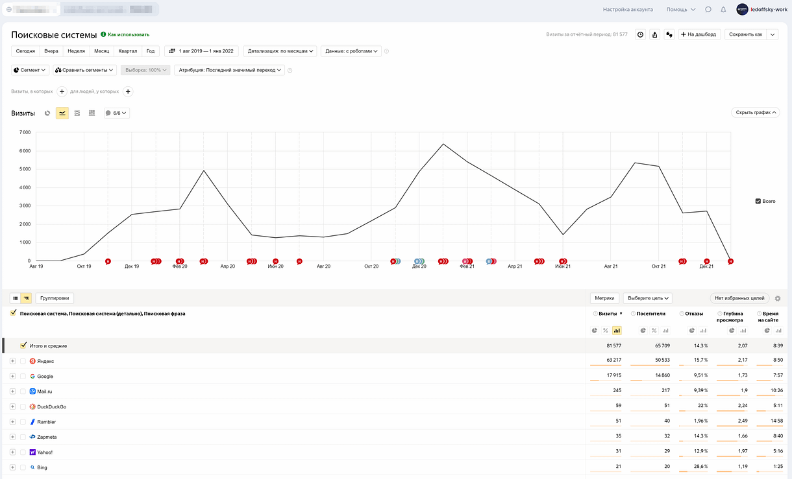Select the 'Неделя' period tab
The width and height of the screenshot is (792, 479).
(x=76, y=51)
